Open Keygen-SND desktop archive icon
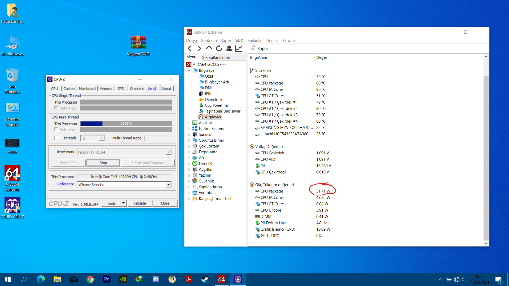 138,43
